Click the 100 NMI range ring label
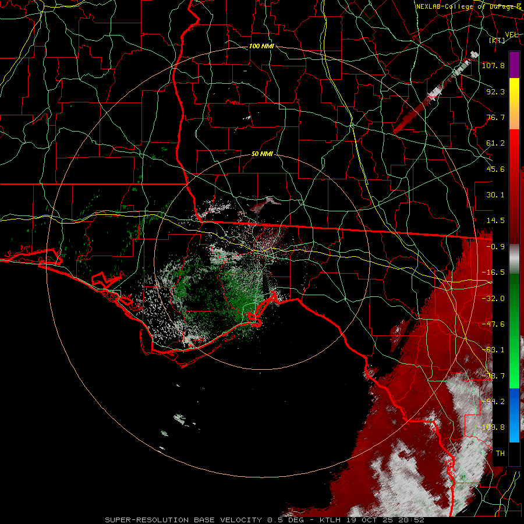 [261, 46]
